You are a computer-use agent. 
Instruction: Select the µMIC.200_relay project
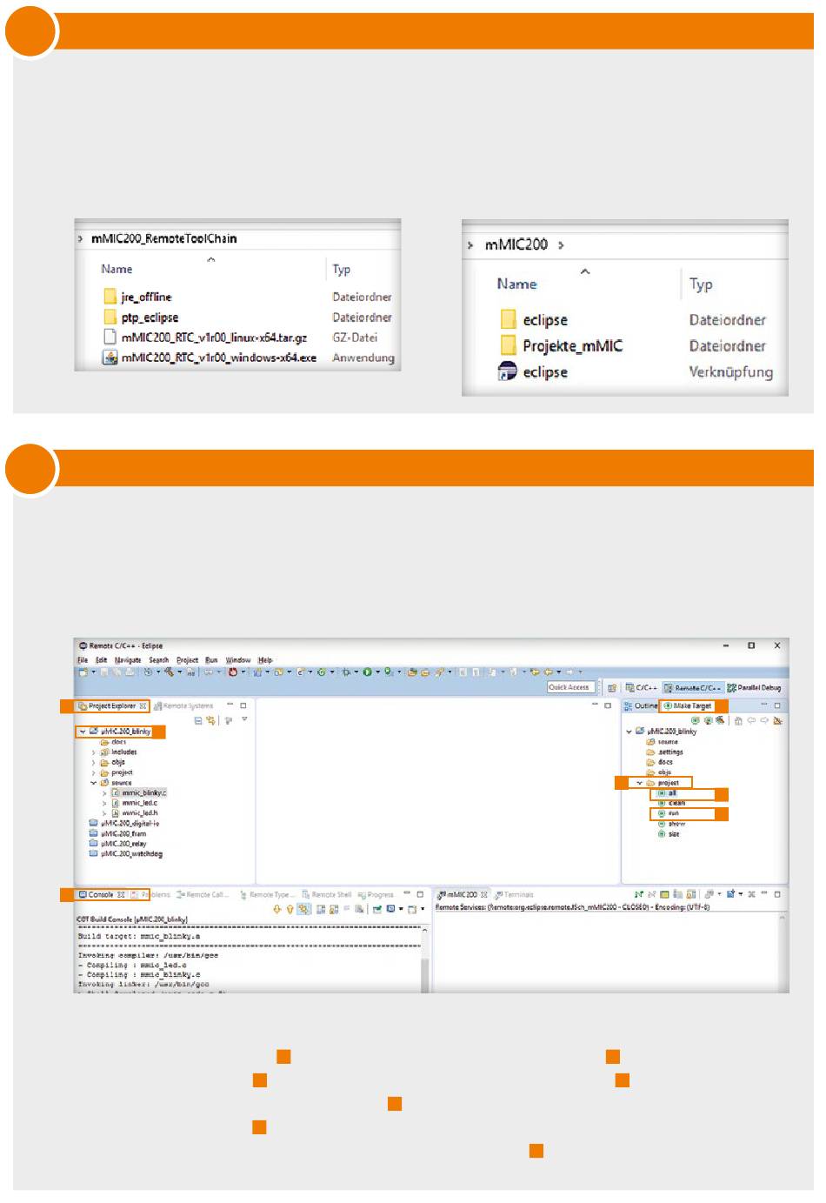(x=117, y=844)
